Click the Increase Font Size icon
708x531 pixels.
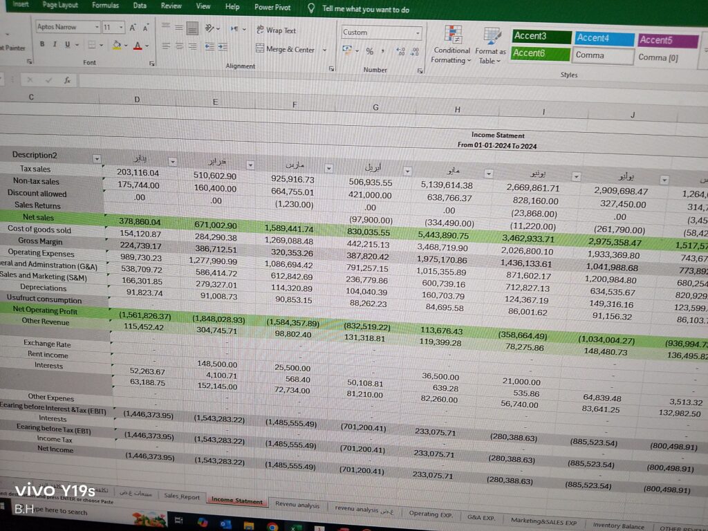pos(133,28)
